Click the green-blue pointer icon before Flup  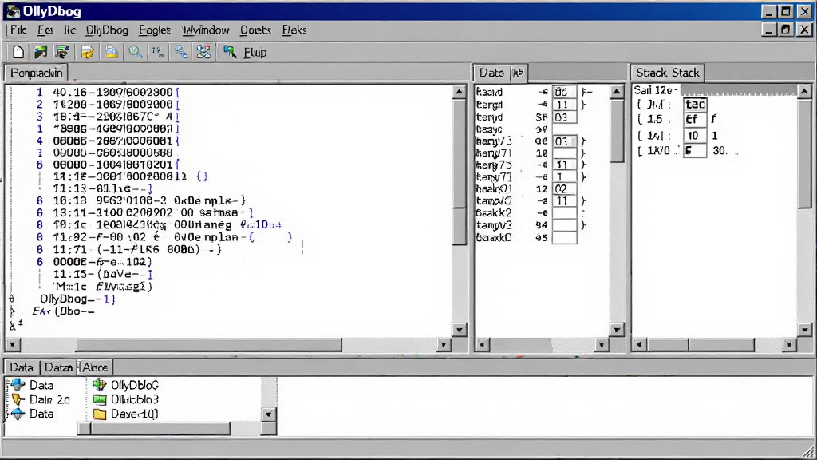tap(230, 52)
